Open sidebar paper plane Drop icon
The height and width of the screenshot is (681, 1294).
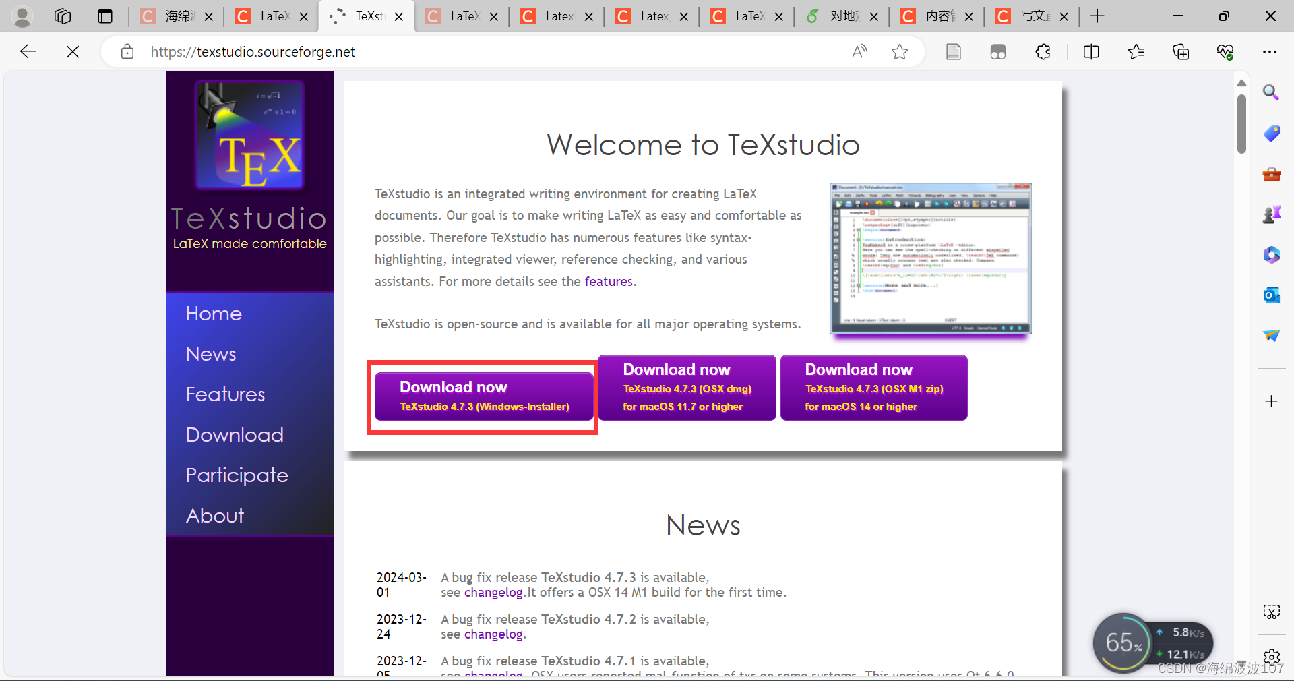[x=1271, y=336]
